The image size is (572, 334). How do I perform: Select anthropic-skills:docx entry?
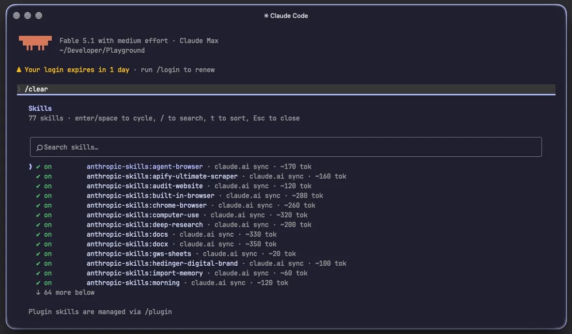pos(127,244)
